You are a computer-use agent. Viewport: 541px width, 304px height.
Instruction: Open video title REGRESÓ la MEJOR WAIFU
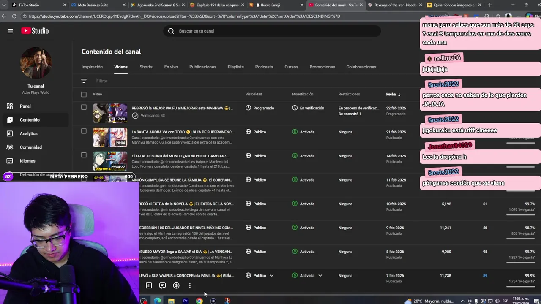coord(182,108)
